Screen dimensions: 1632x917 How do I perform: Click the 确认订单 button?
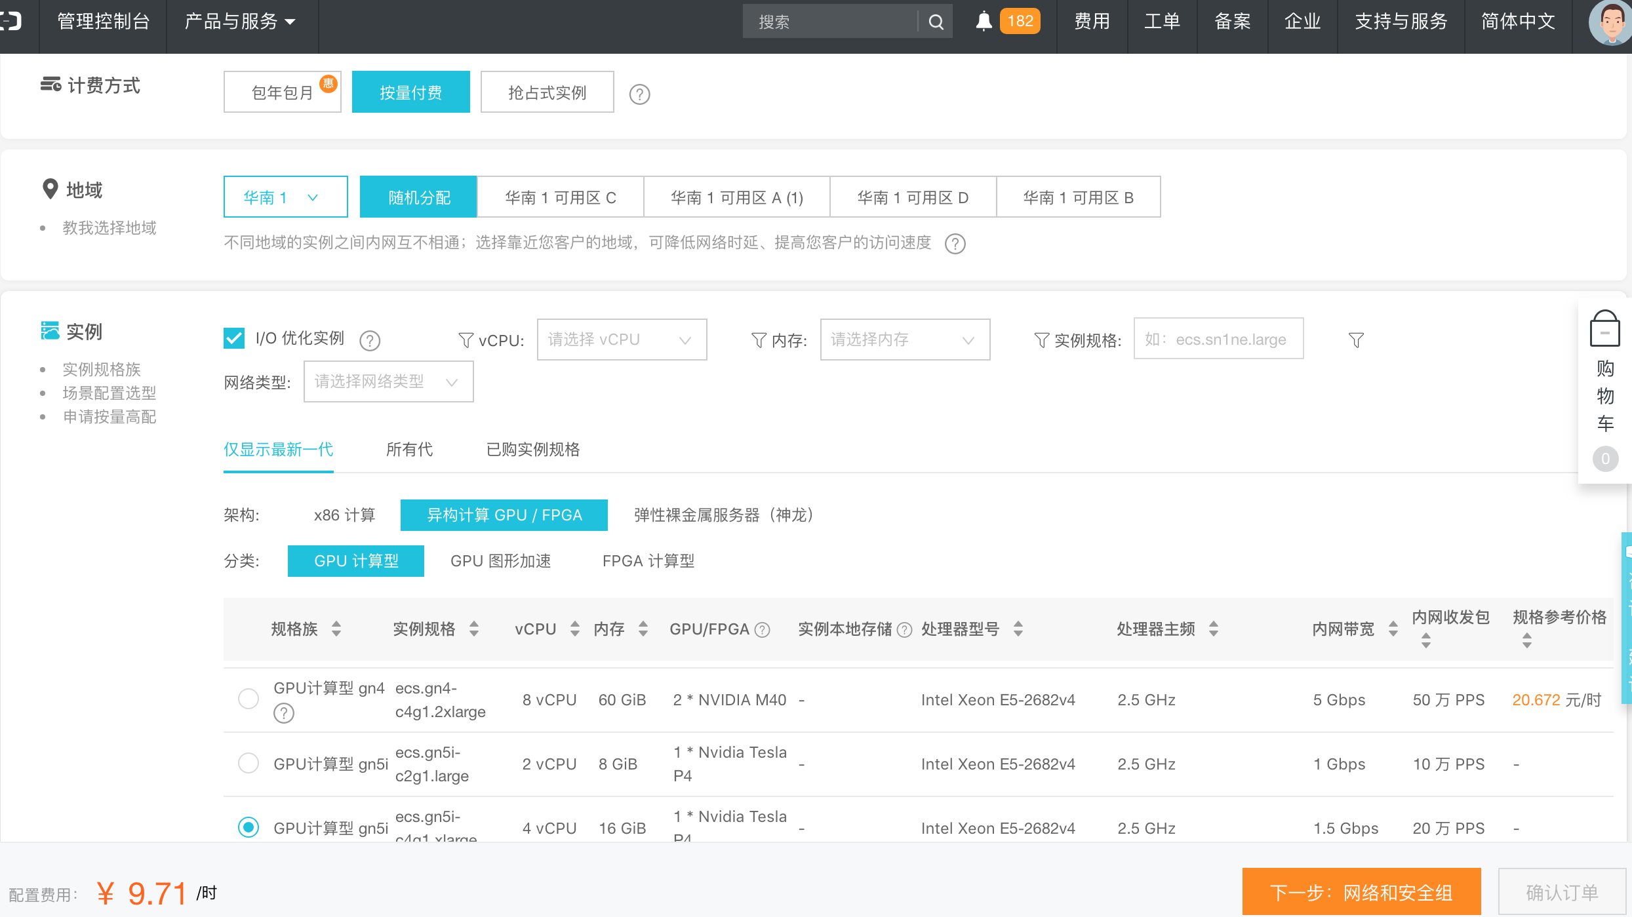pos(1562,892)
